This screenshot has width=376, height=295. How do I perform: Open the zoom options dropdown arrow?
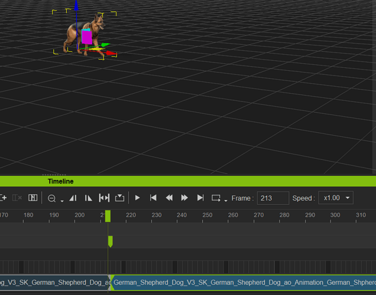point(62,201)
